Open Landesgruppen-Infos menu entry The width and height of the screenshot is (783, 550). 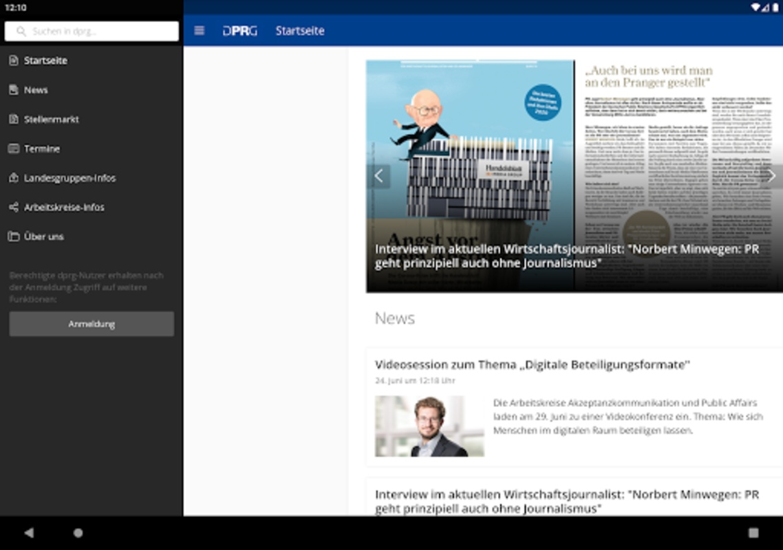point(92,177)
